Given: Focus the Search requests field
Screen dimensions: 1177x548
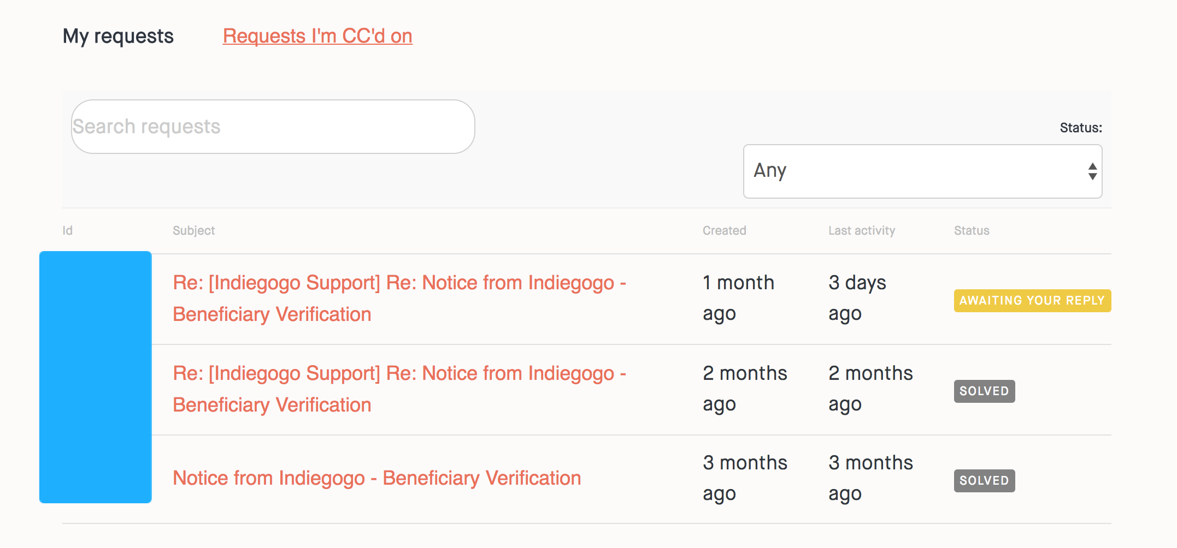Looking at the screenshot, I should [x=273, y=127].
